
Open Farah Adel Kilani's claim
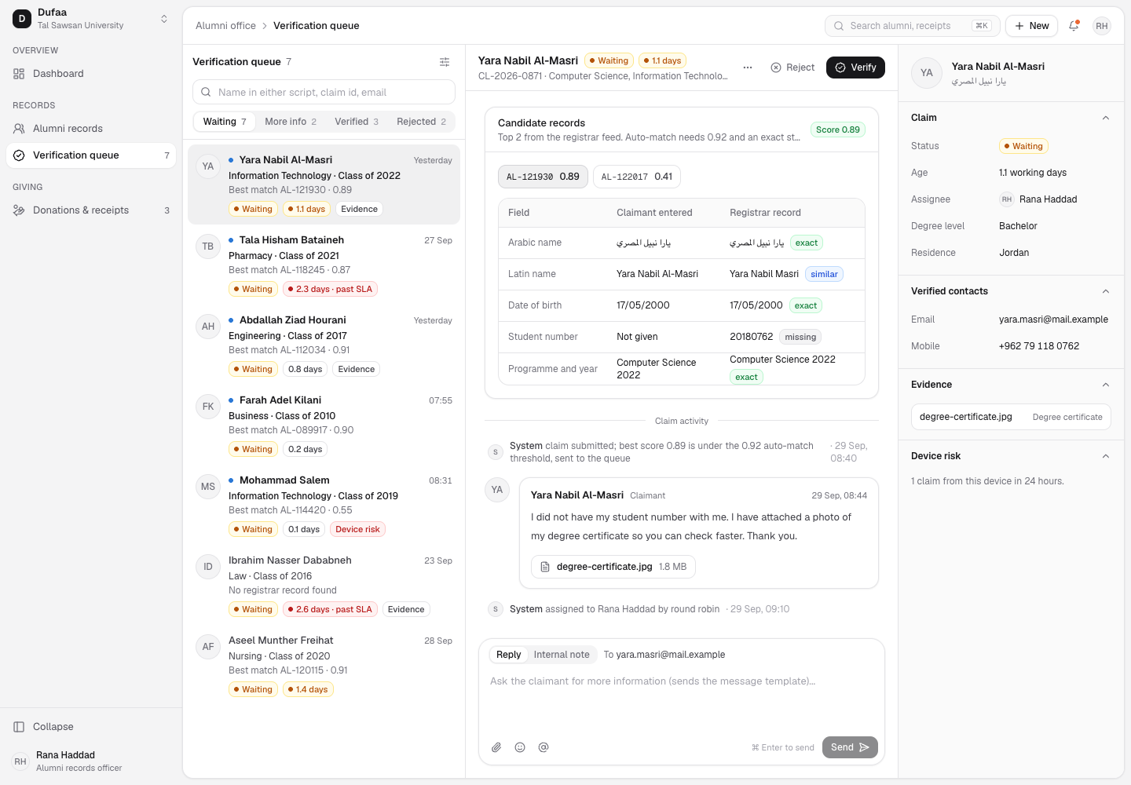coord(324,425)
